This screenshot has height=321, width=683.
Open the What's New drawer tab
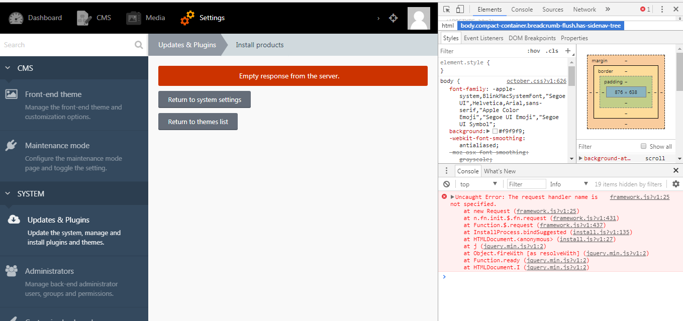point(500,171)
